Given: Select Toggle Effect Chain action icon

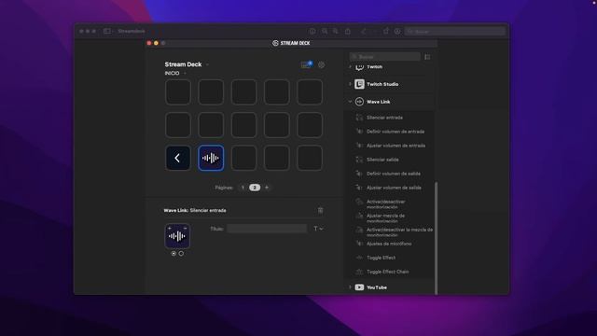Looking at the screenshot, I should pos(359,272).
